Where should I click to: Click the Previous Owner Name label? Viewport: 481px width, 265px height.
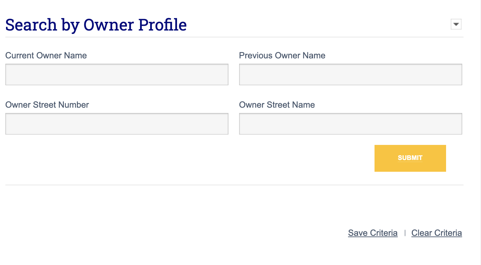282,55
